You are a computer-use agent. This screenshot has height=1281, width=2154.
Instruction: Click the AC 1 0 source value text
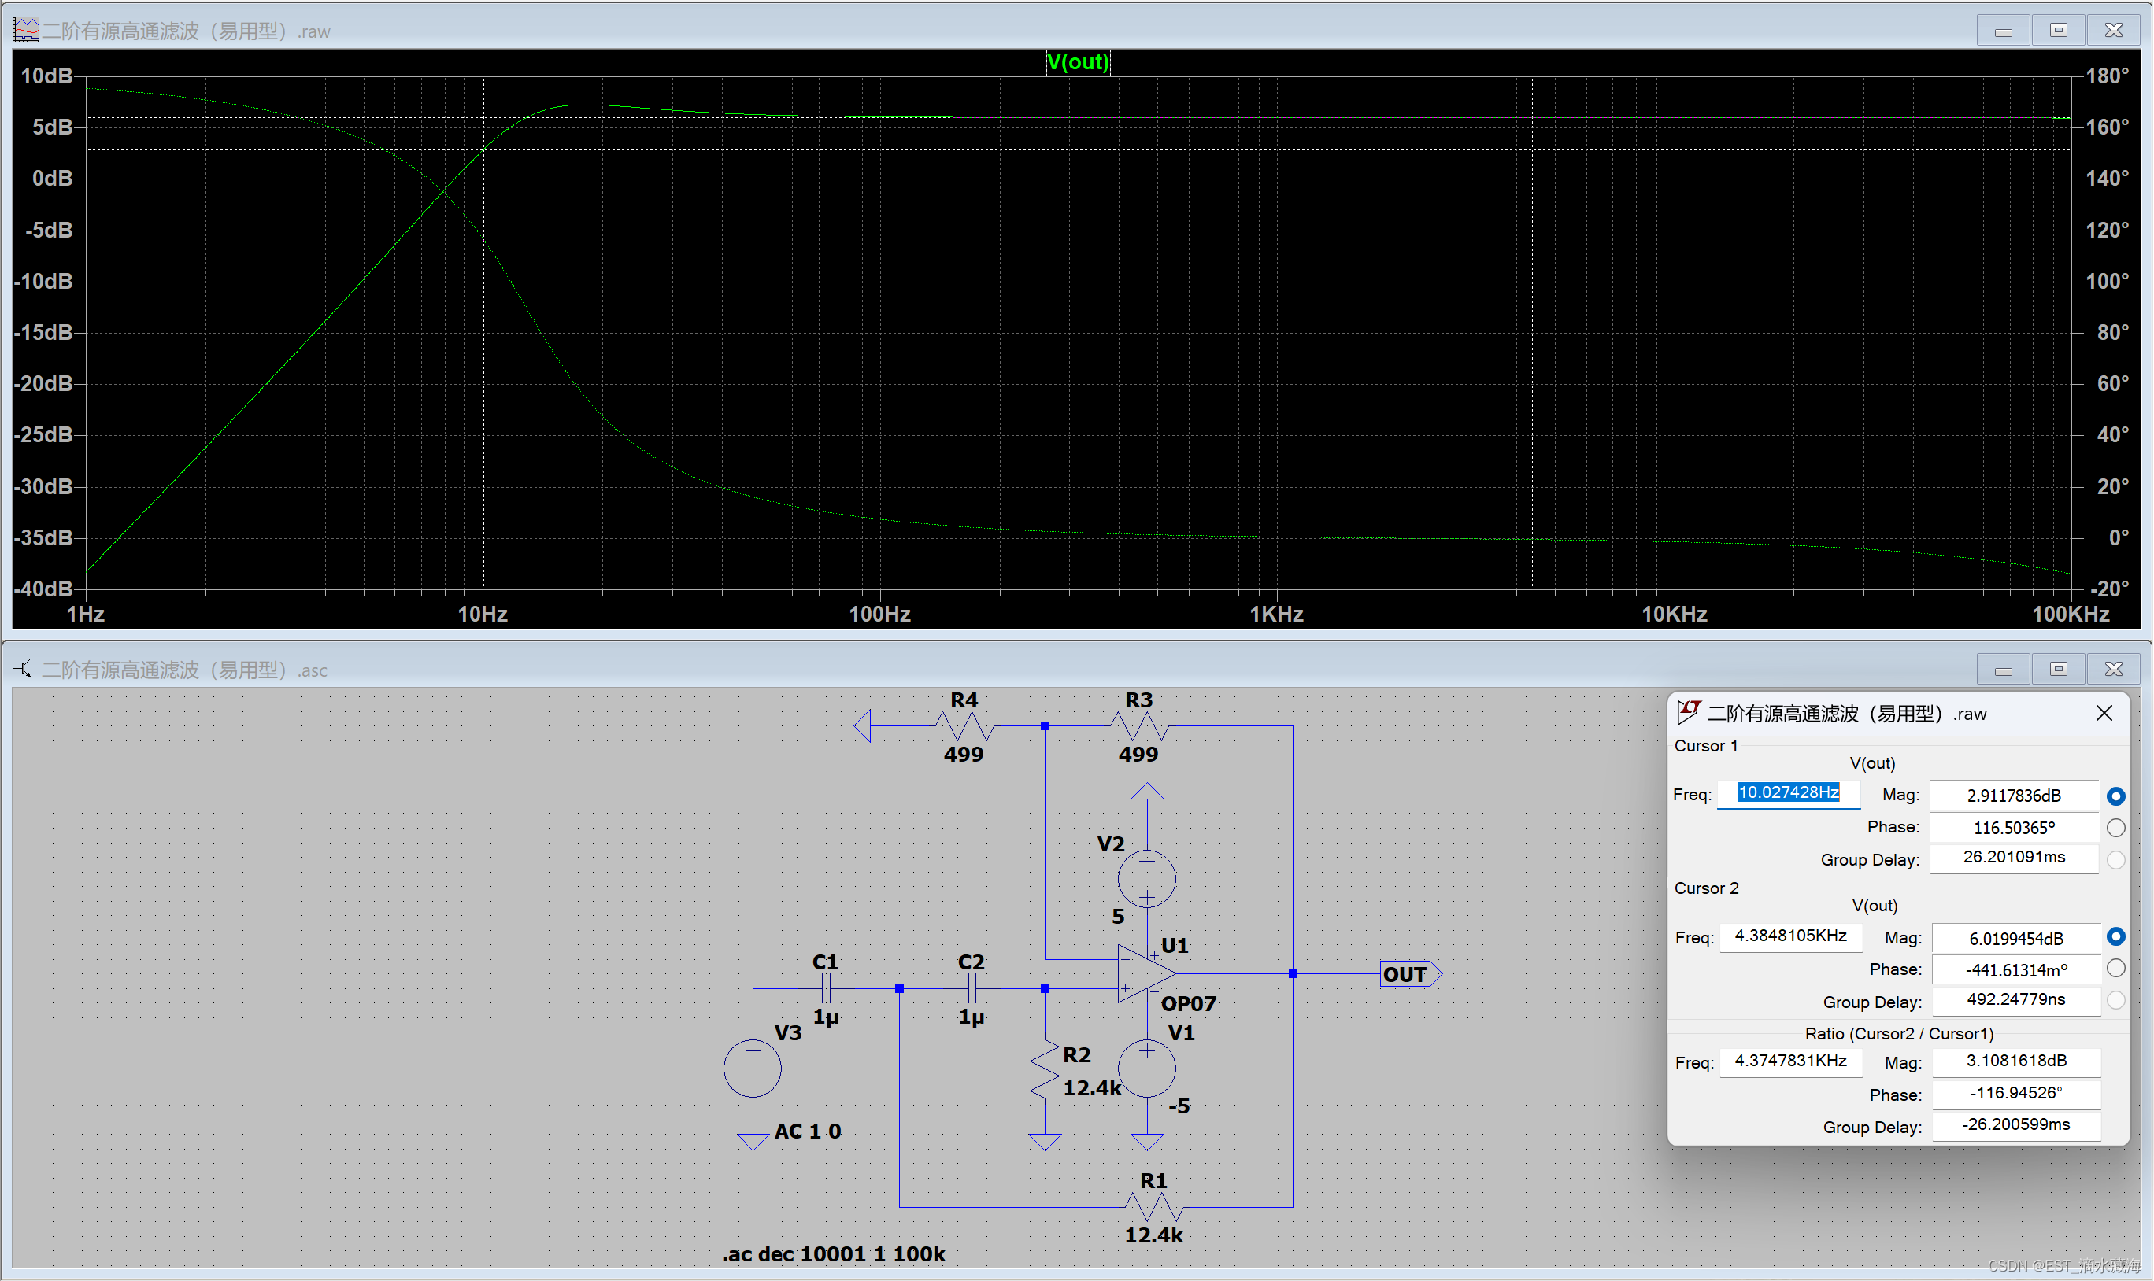808,1131
